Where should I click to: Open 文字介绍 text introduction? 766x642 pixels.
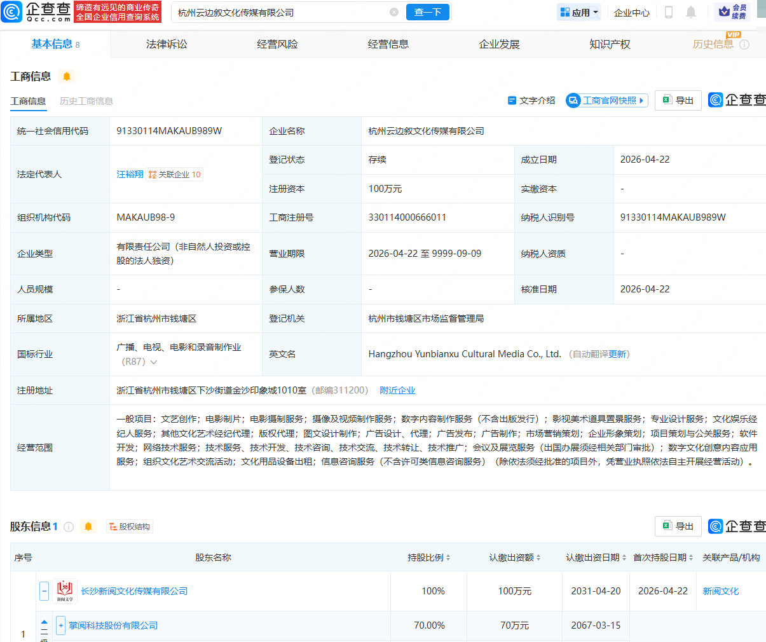(x=531, y=100)
